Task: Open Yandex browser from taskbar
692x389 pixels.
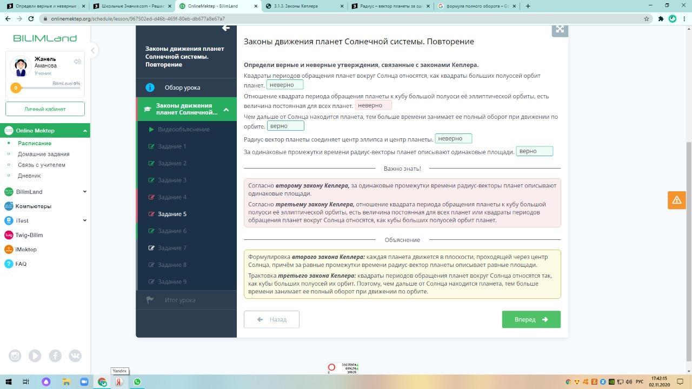Action: click(119, 382)
